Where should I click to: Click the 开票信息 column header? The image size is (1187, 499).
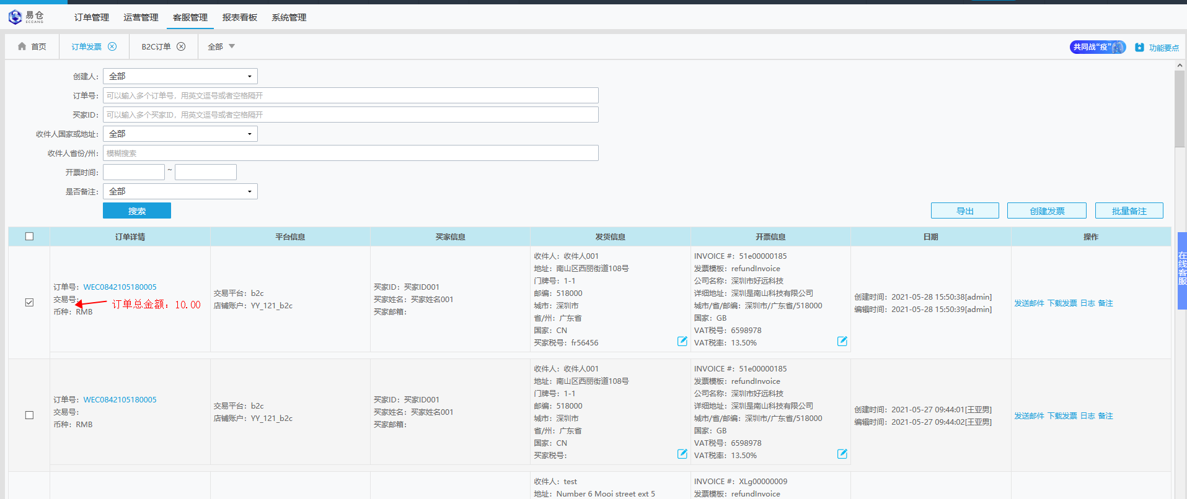point(770,237)
